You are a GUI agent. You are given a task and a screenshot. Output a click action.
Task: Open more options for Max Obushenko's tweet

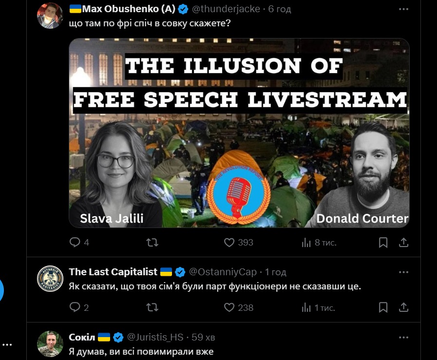(403, 9)
